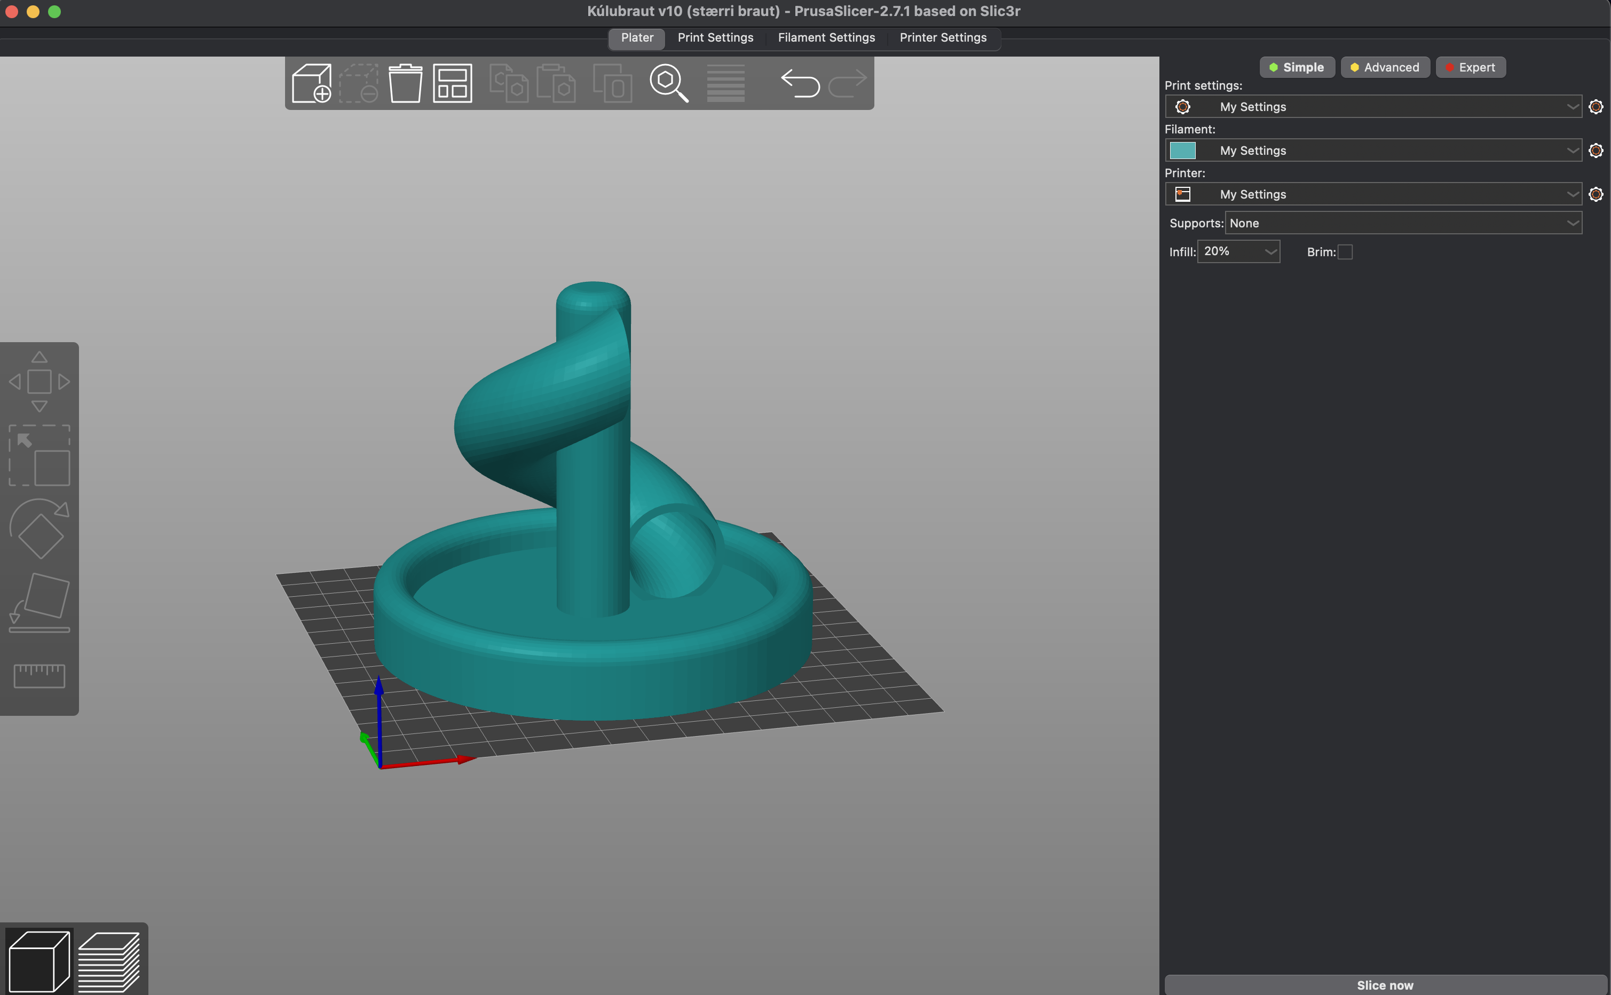Click the Undo arrow
Image resolution: width=1611 pixels, height=995 pixels.
point(800,84)
